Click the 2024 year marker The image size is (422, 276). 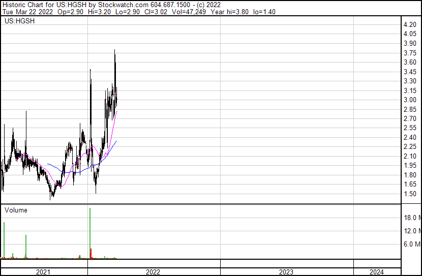[x=377, y=272]
